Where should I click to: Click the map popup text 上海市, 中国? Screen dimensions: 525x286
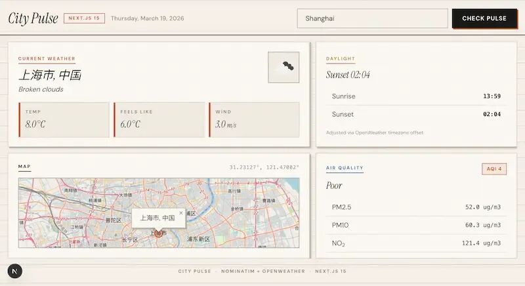pyautogui.click(x=157, y=218)
